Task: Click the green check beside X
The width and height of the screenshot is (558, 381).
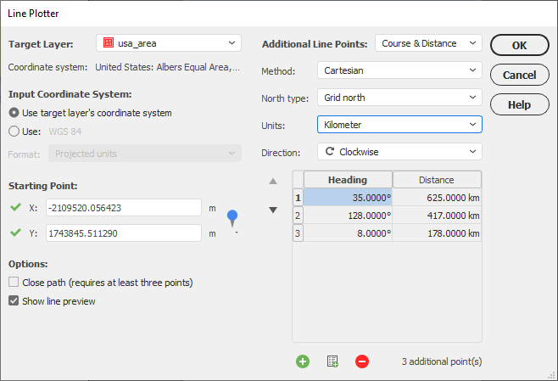Action: coord(15,207)
